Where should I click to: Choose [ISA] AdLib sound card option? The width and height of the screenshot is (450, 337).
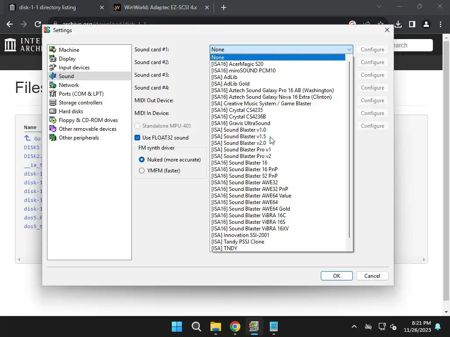click(278, 77)
